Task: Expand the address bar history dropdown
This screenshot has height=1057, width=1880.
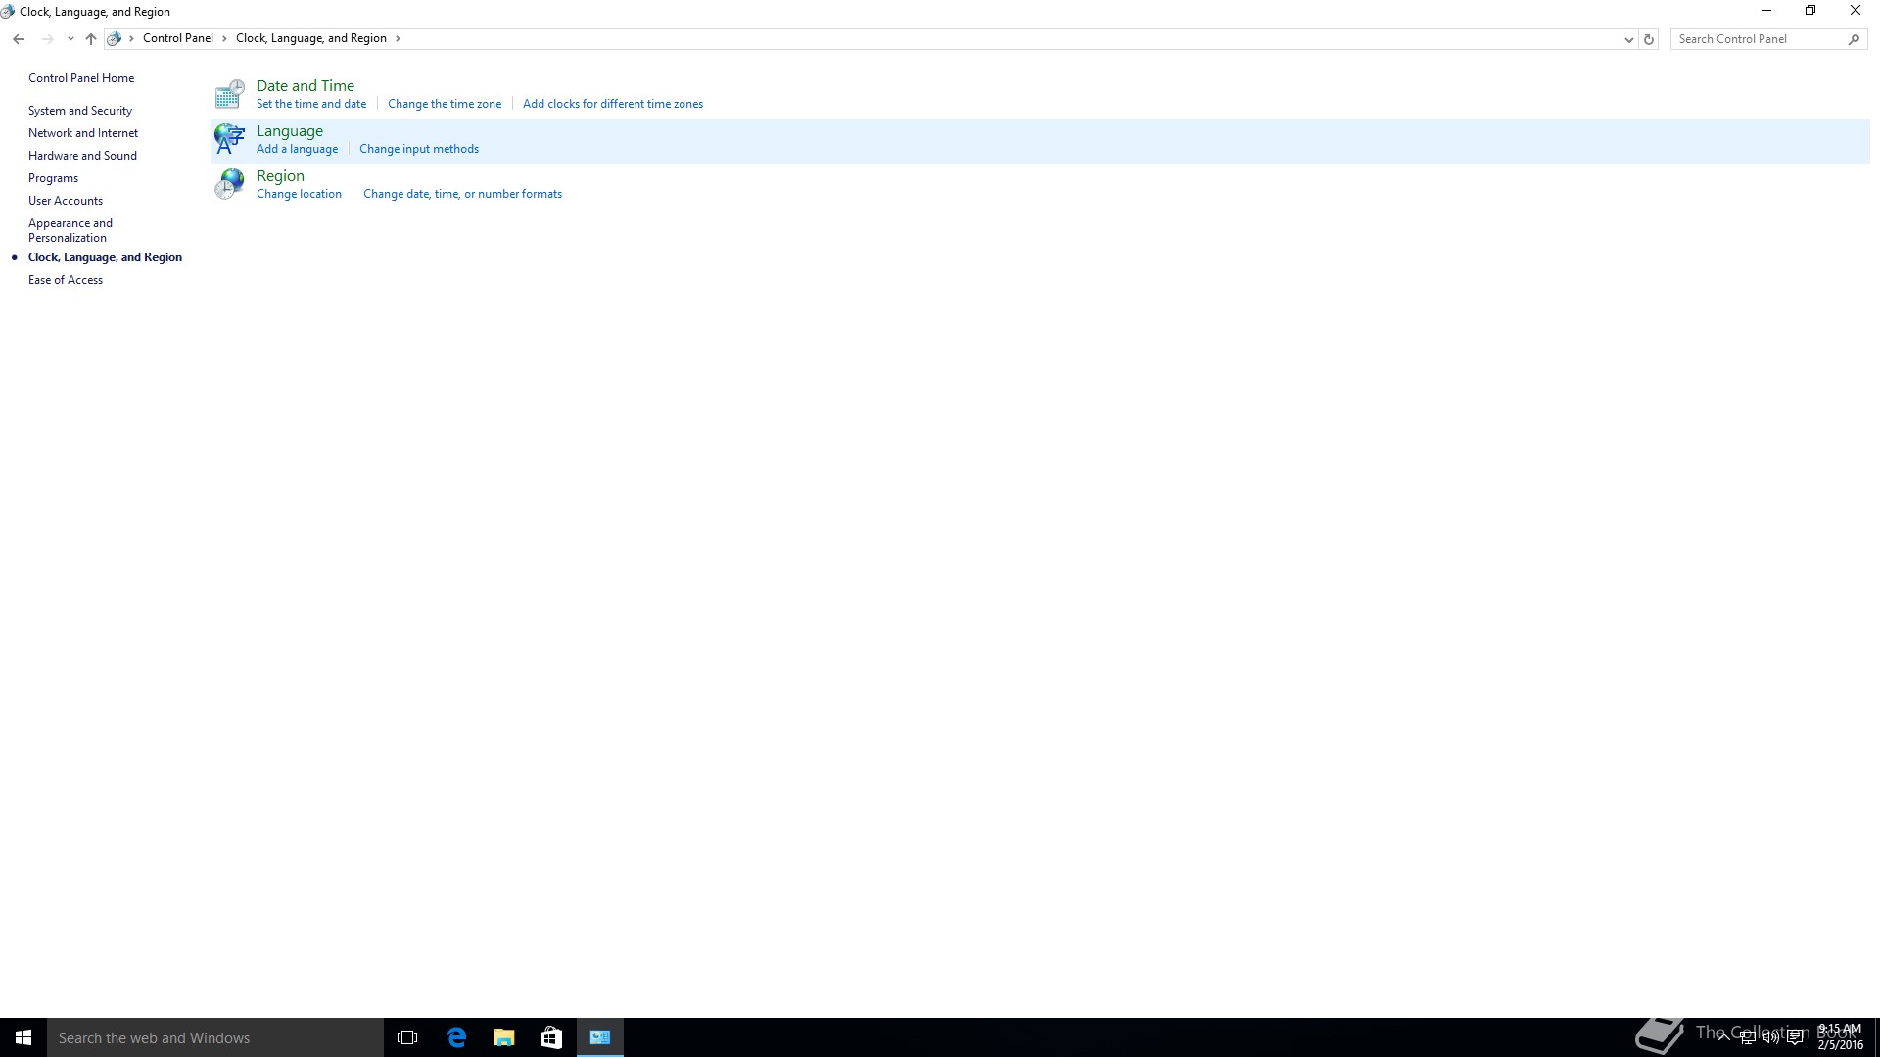Action: pyautogui.click(x=1628, y=39)
